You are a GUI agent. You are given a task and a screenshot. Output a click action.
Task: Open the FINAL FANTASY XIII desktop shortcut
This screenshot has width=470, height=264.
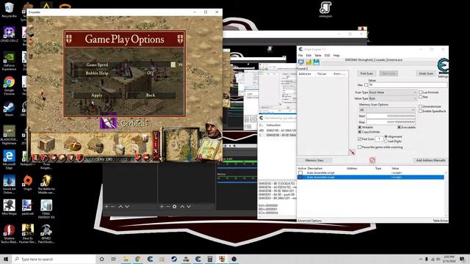(46, 209)
